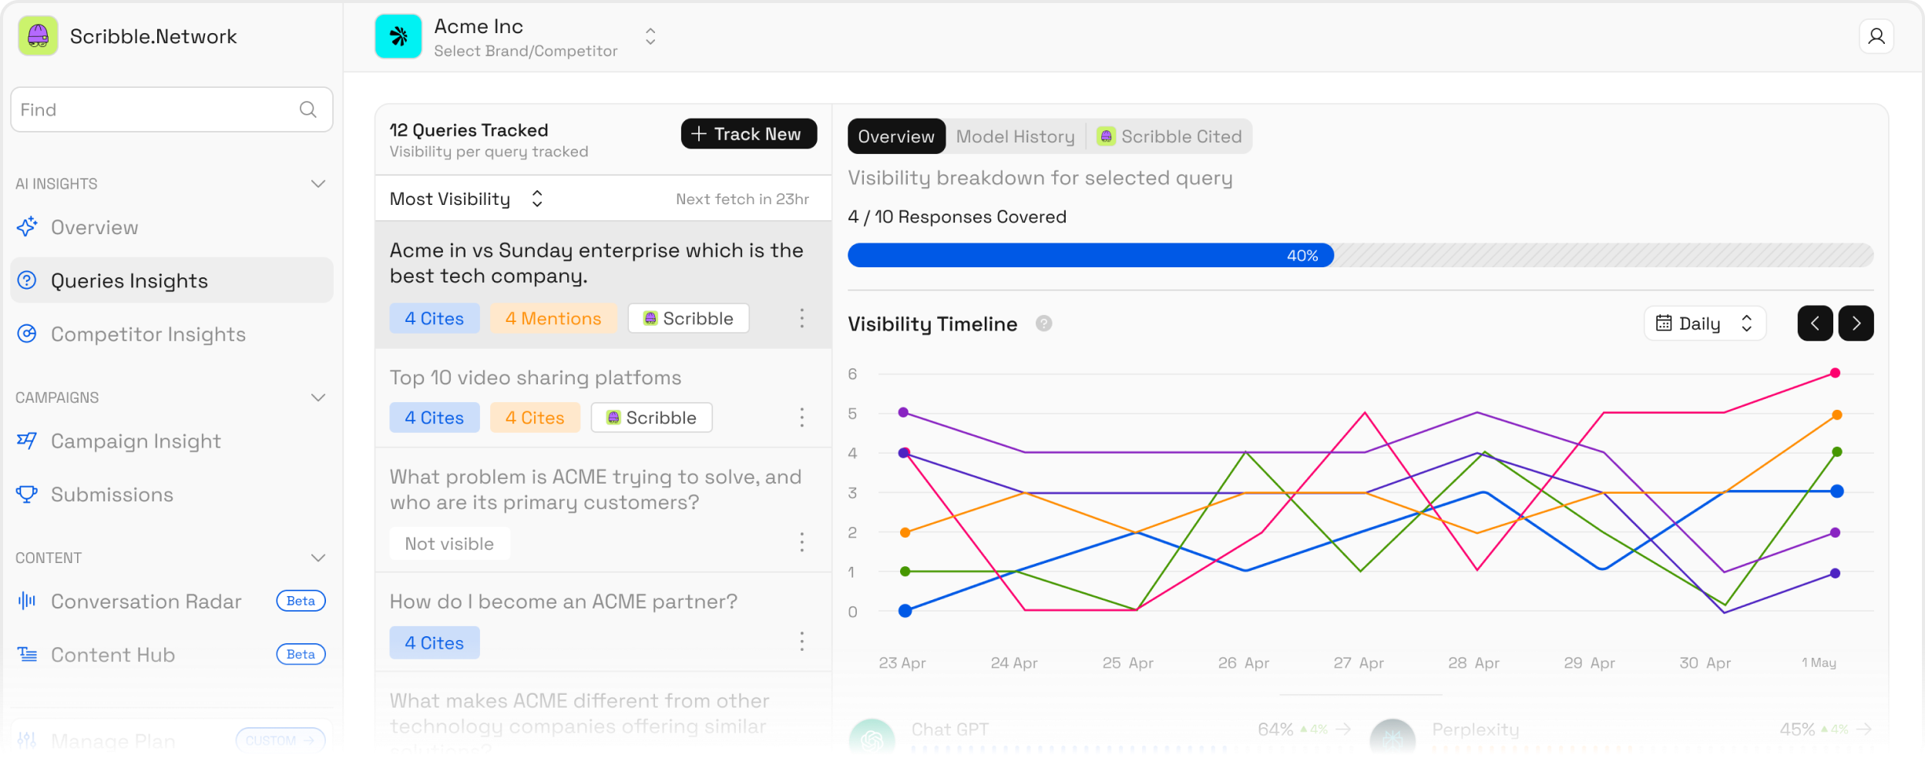Open the Most Visibility sort dropdown
This screenshot has width=1925, height=761.
pos(467,199)
